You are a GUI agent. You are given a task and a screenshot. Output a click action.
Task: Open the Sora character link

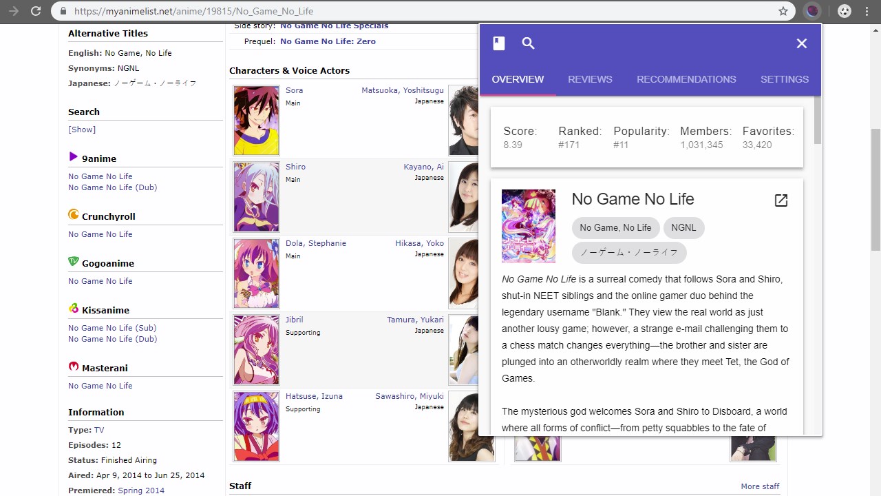[294, 90]
